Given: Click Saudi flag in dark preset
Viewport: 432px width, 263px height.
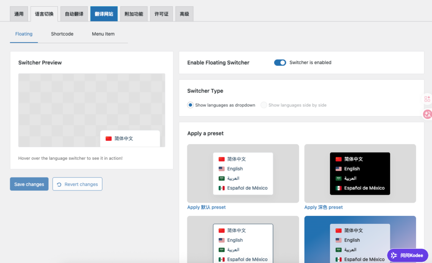Looking at the screenshot, I should [x=339, y=178].
